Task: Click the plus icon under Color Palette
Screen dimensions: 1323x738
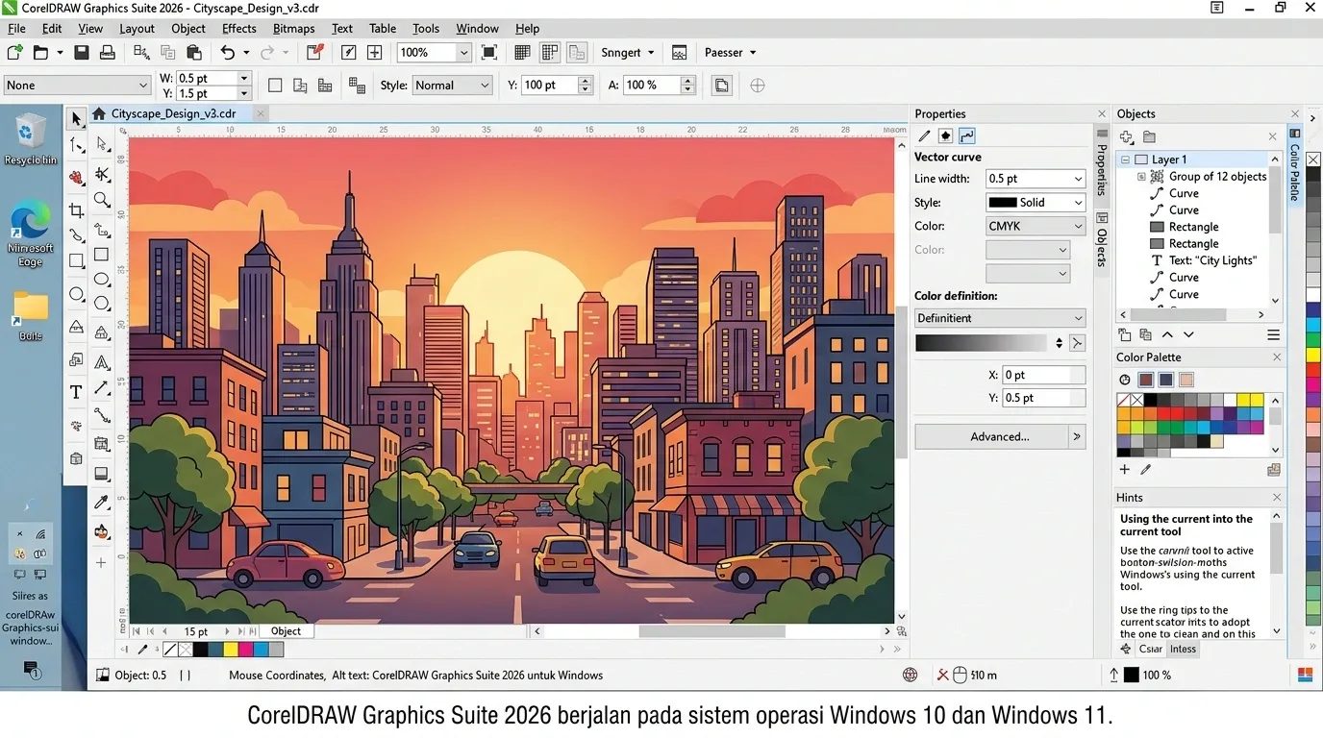Action: pyautogui.click(x=1124, y=470)
